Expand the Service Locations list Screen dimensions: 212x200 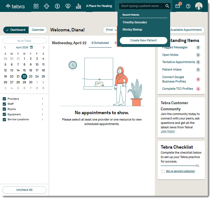(42, 119)
